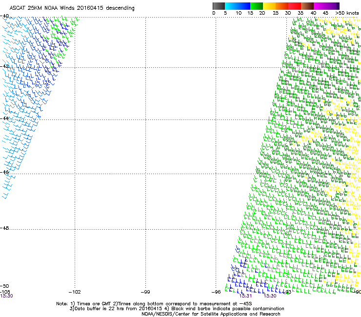Click the red 30–35 knots color segment
Screen dimensions: 361x317
[x=295, y=6]
